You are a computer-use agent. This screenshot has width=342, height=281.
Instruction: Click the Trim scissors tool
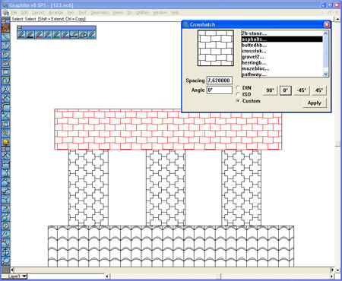(x=5, y=115)
